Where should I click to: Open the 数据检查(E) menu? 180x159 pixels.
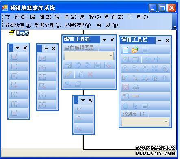click(x=18, y=25)
